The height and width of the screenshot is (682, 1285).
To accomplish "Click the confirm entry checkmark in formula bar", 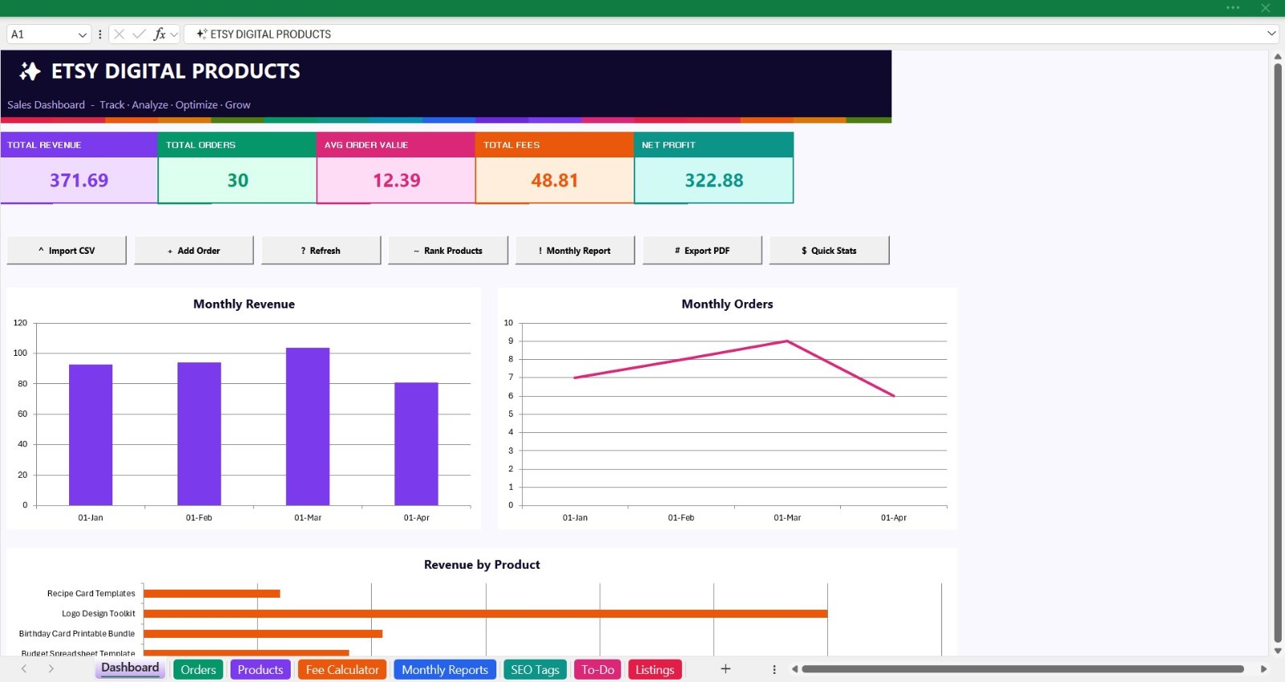I will click(139, 34).
